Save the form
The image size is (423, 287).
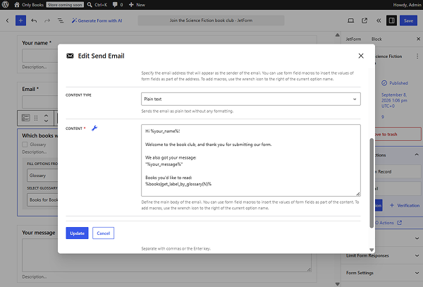pyautogui.click(x=408, y=20)
